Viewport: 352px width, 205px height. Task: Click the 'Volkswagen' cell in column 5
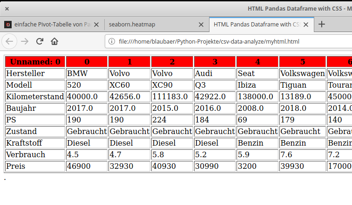click(303, 73)
